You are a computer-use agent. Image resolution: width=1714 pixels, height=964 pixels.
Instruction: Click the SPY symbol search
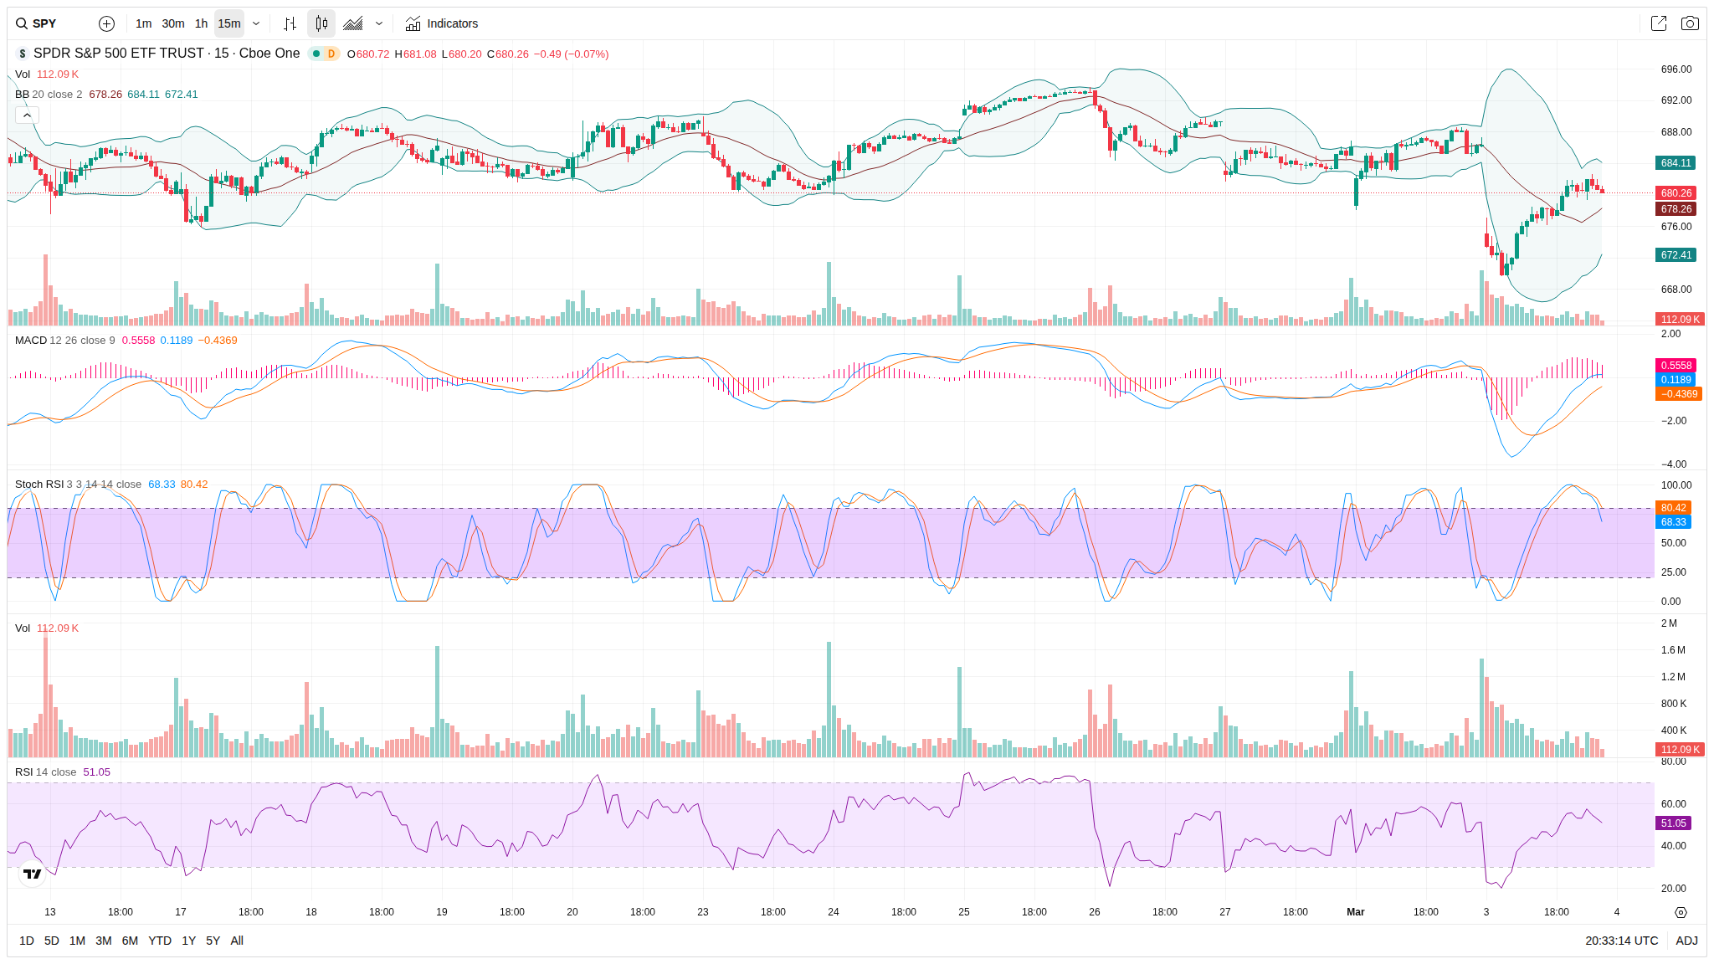click(44, 23)
